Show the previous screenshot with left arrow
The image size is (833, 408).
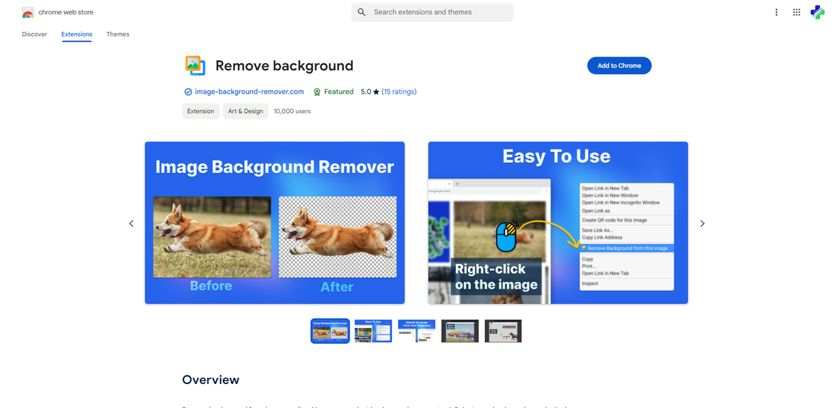coord(131,223)
